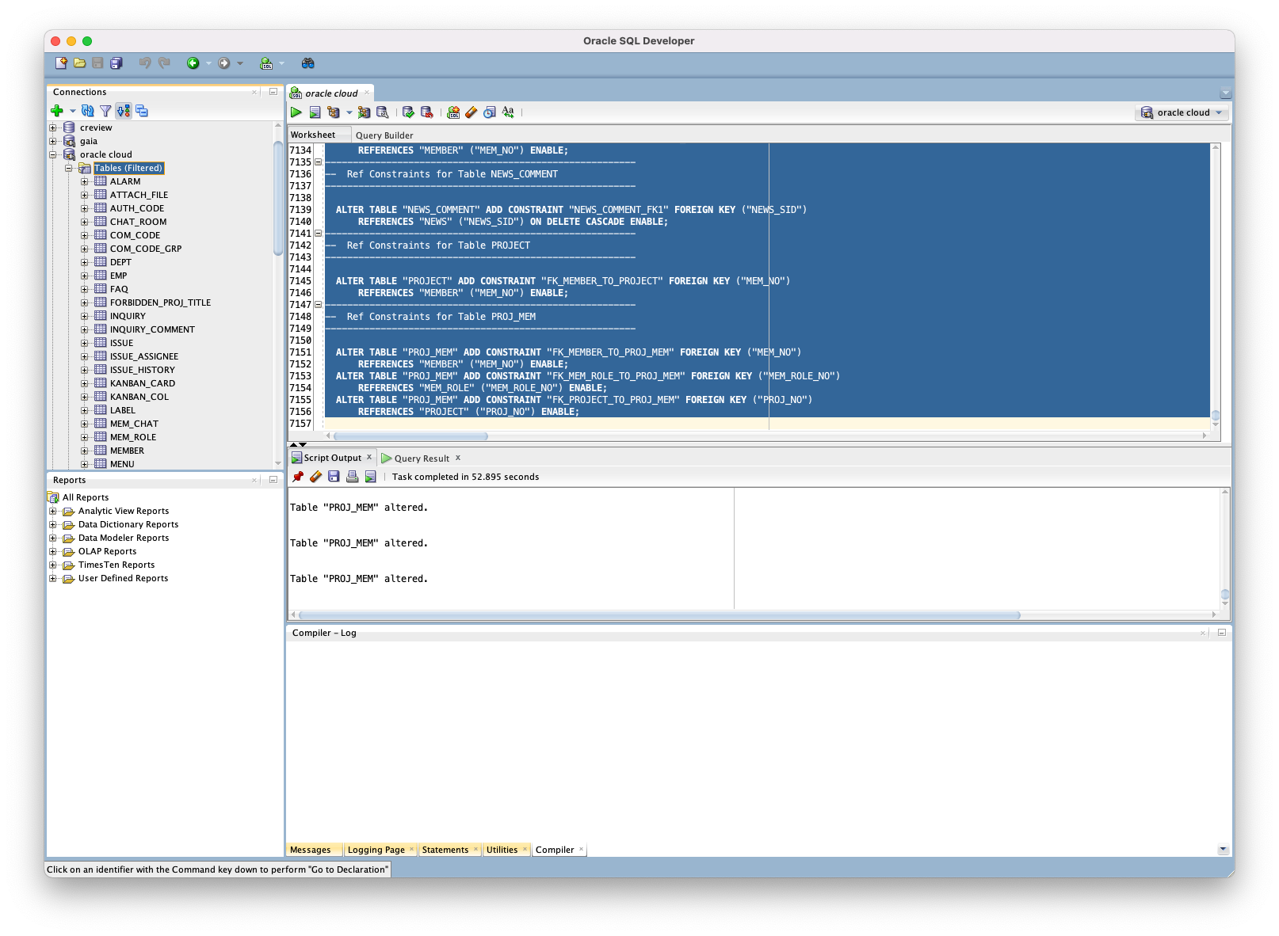Open the Logging Page tab
The width and height of the screenshot is (1279, 936).
pyautogui.click(x=376, y=850)
